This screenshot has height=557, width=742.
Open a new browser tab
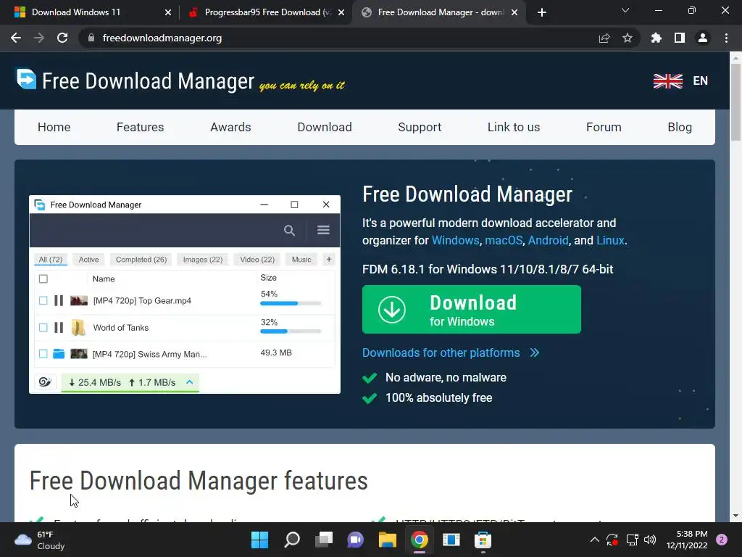(542, 12)
